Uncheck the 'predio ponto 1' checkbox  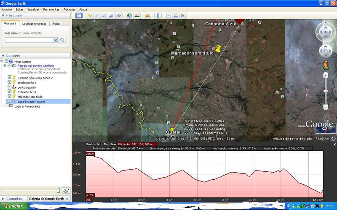10,83
